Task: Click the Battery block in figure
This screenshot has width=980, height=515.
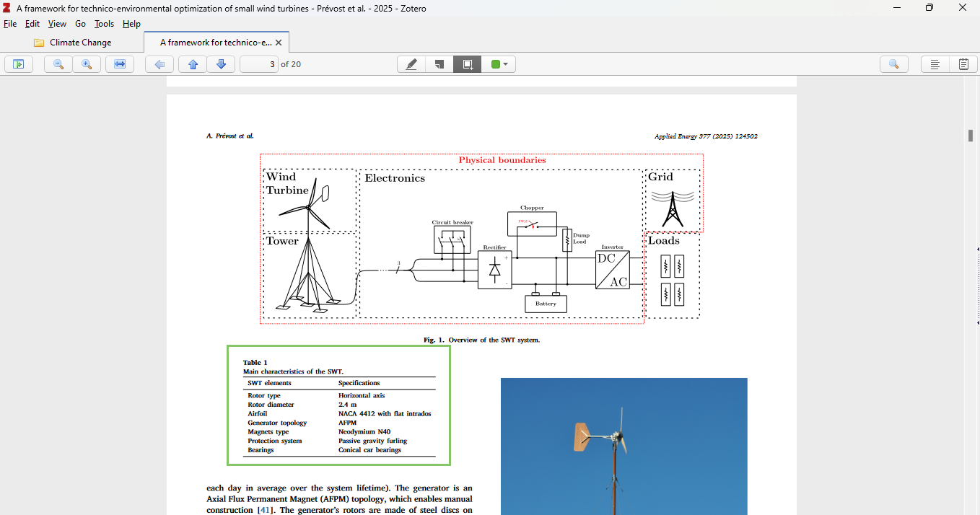Action: [546, 304]
